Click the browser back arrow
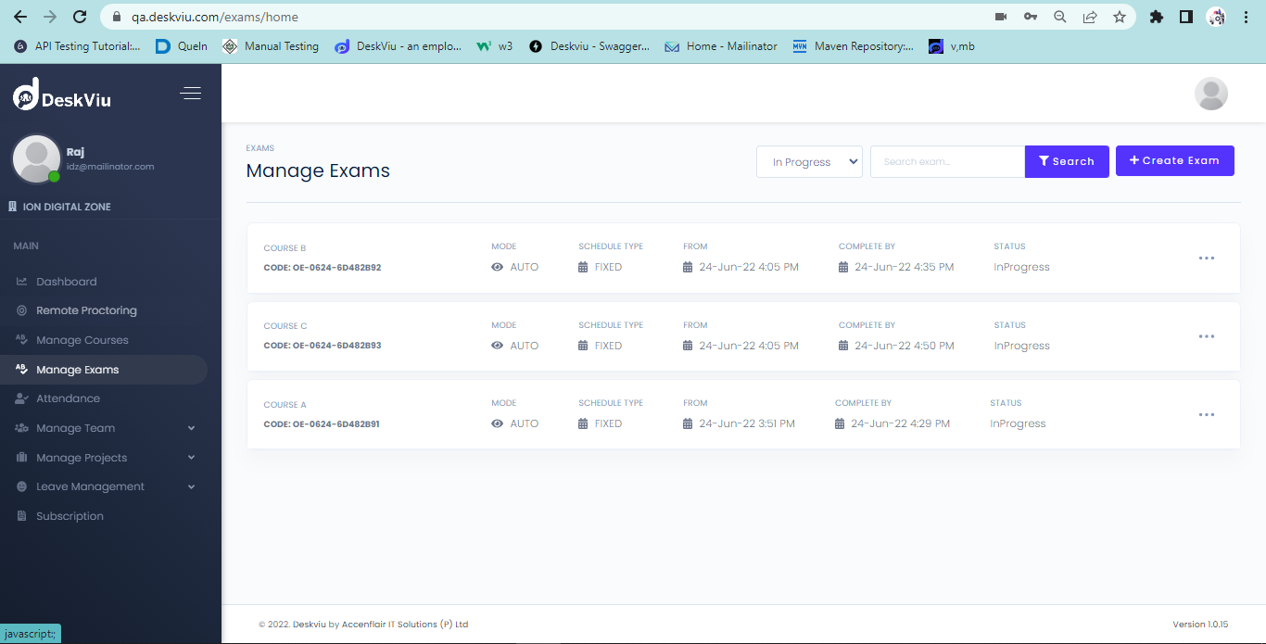 click(x=20, y=17)
